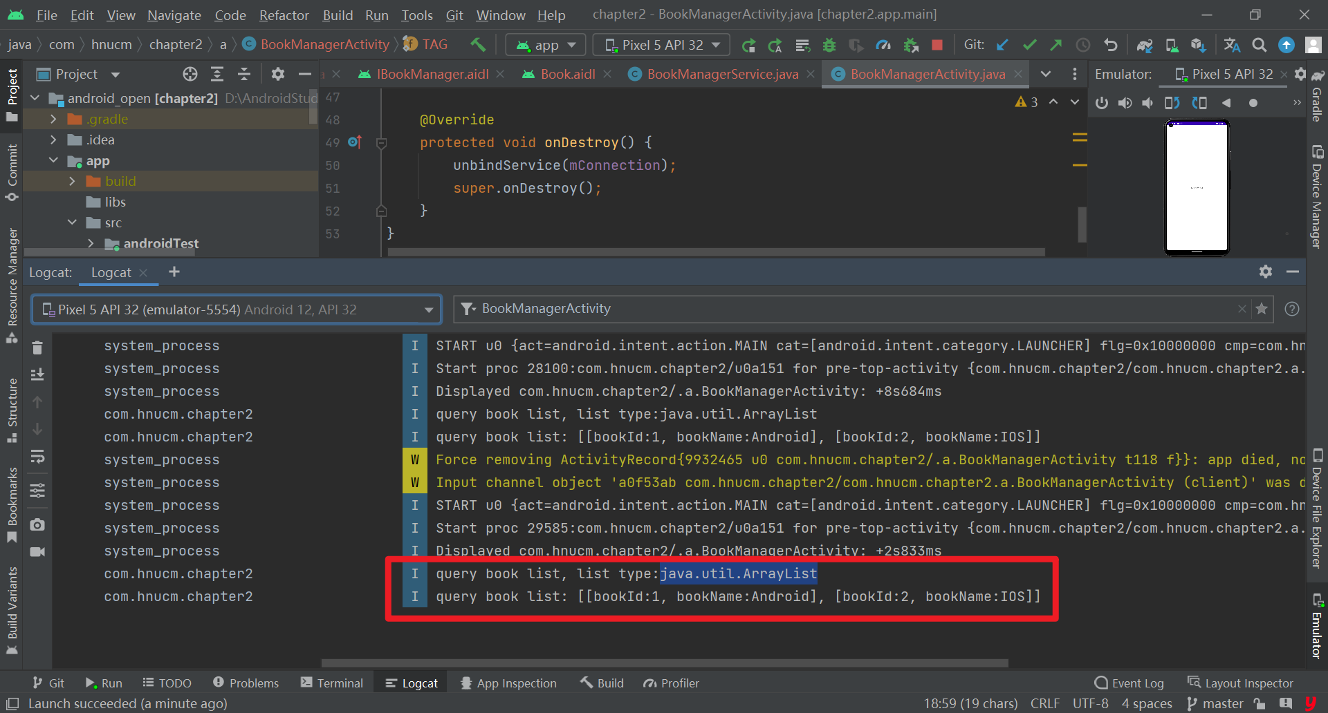This screenshot has height=713, width=1328.
Task: Attach Debugger to Android Process icon
Action: 911,46
